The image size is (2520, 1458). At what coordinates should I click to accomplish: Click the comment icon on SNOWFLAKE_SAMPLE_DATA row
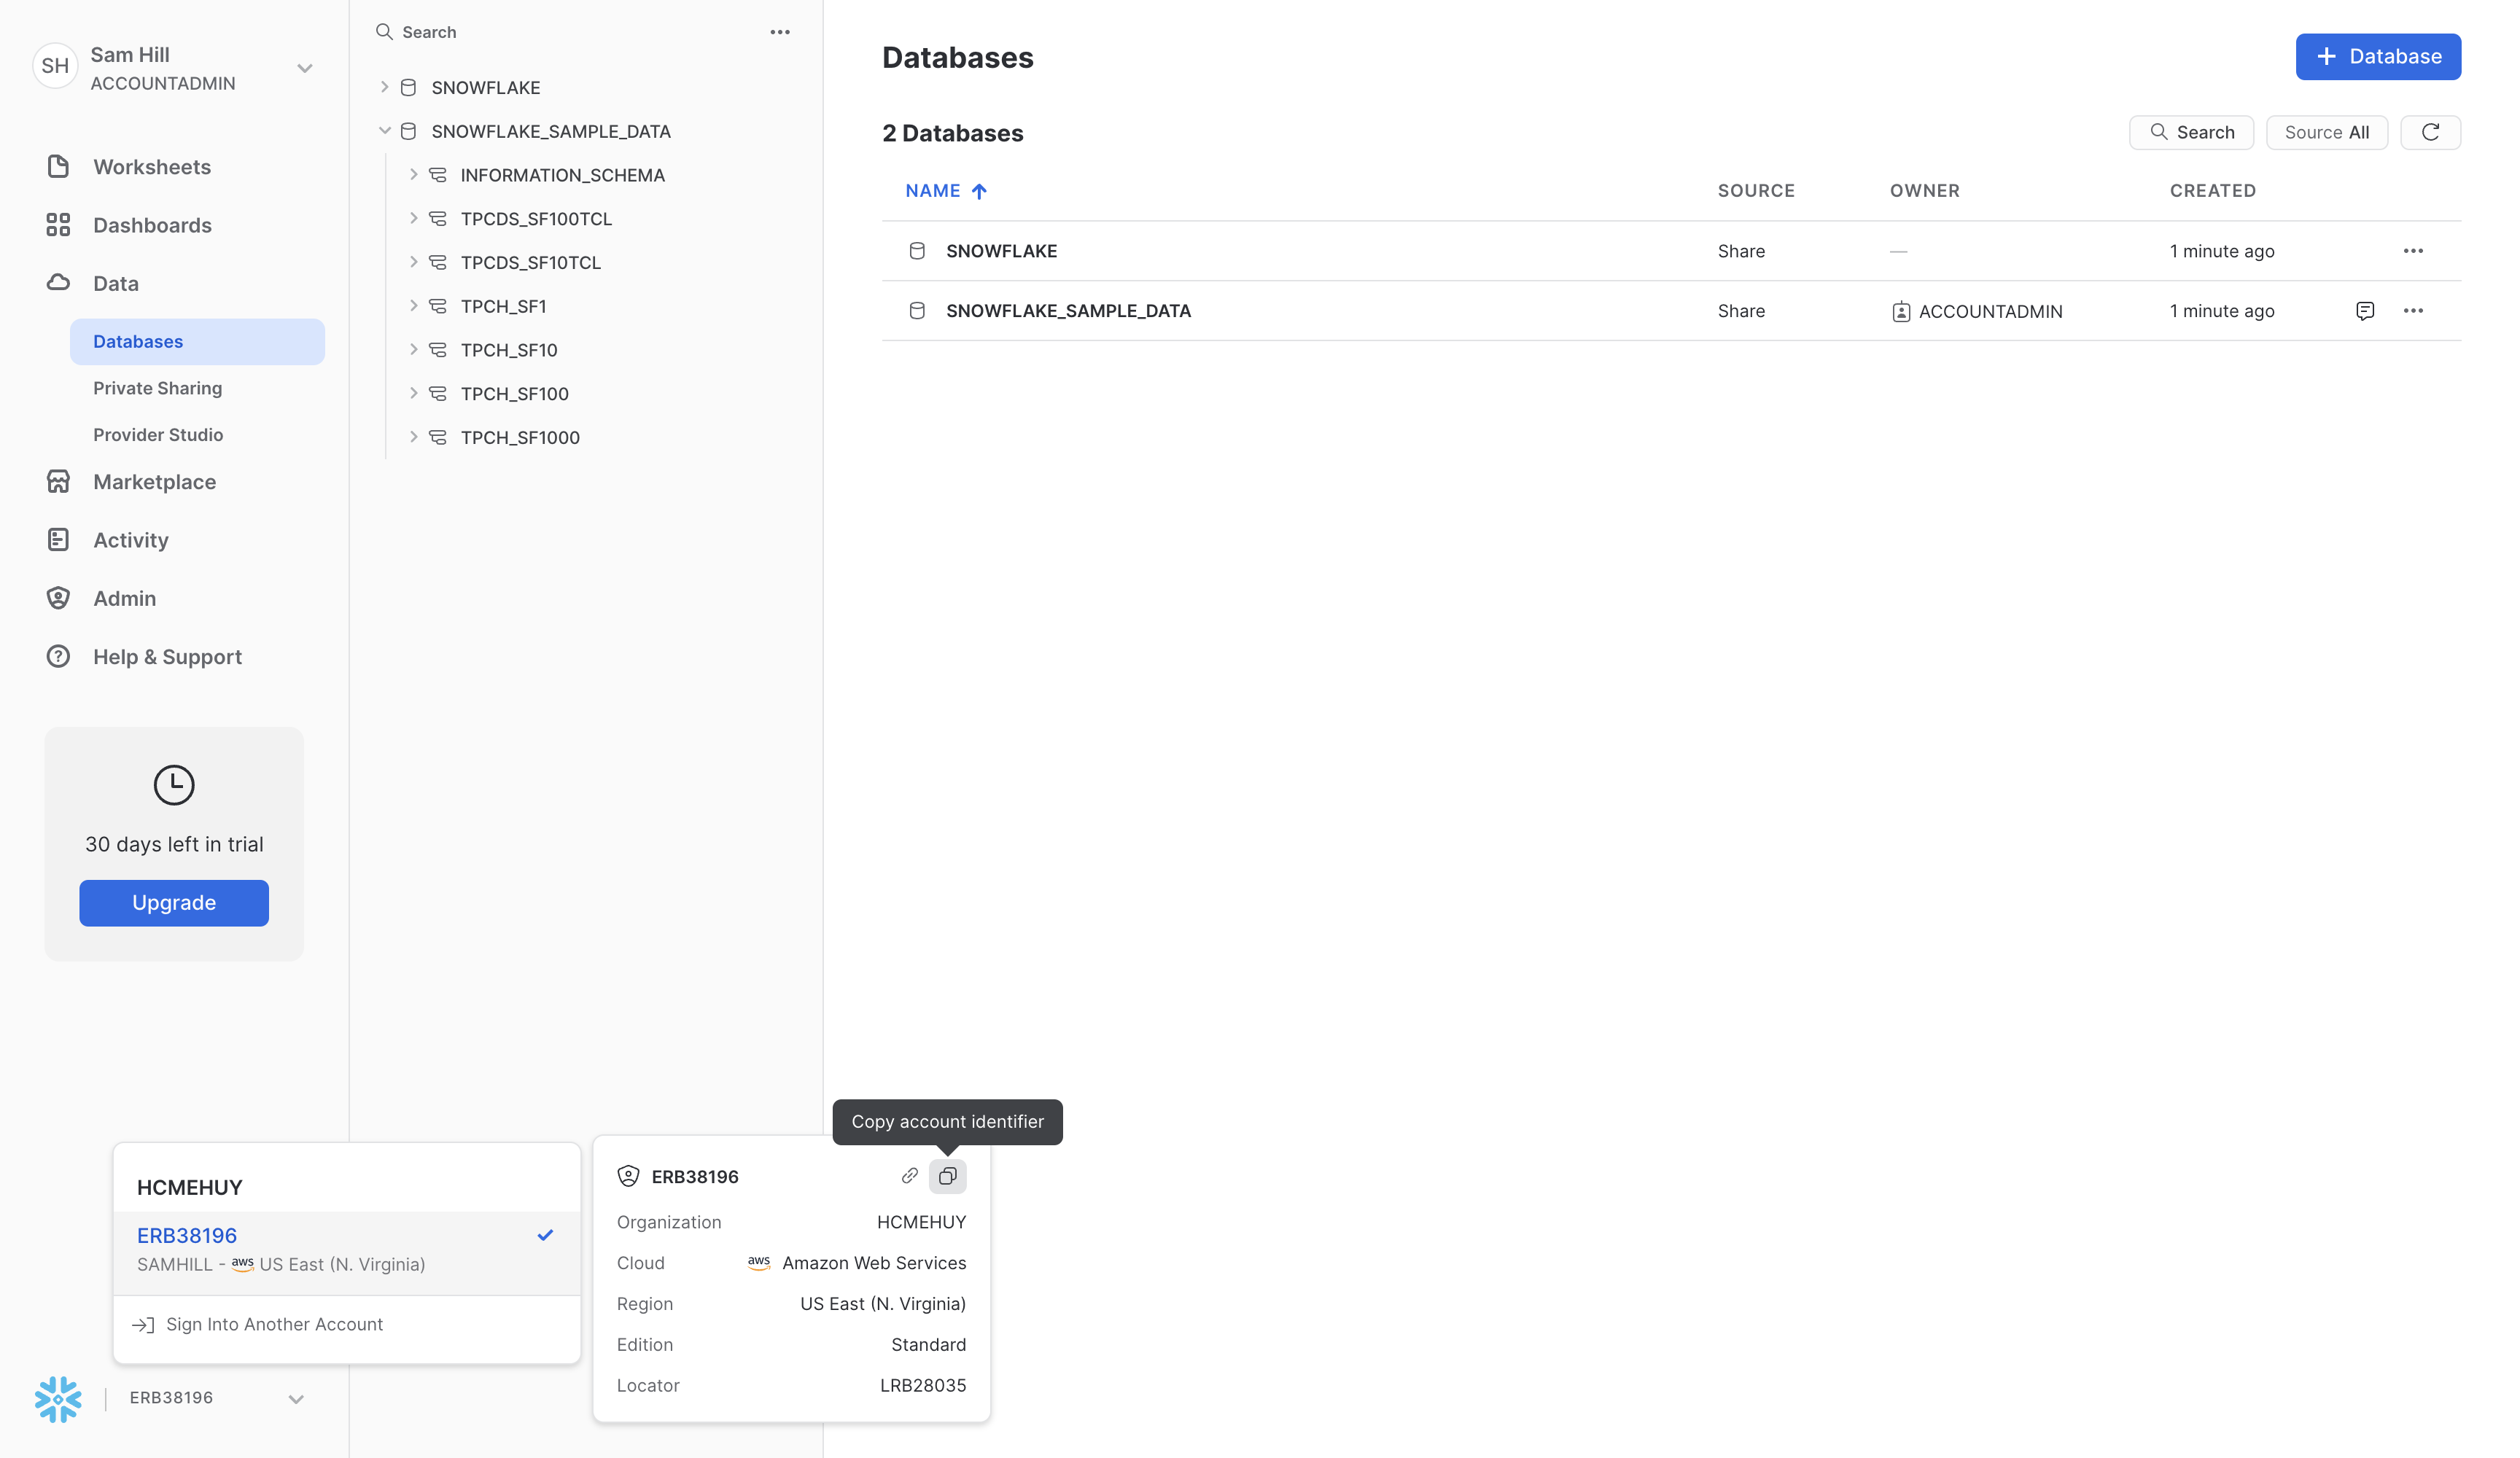[2365, 311]
